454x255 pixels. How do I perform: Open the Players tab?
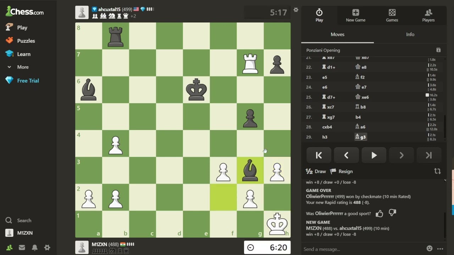coord(428,15)
